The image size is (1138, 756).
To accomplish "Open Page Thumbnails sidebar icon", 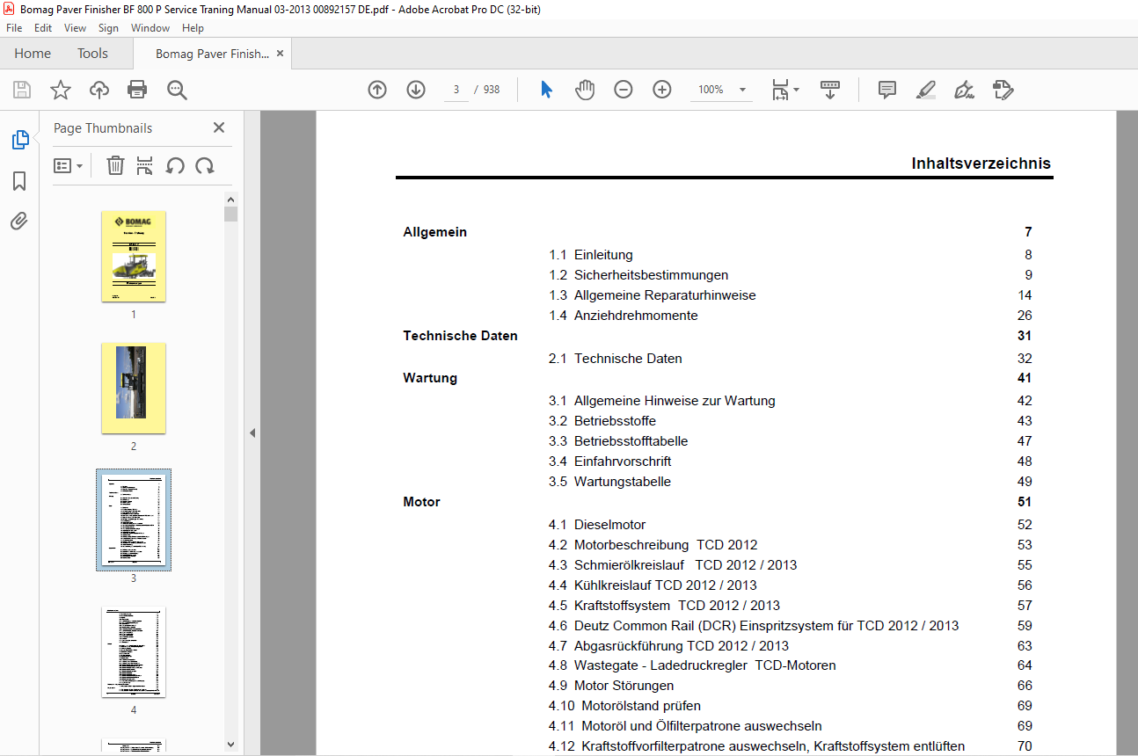I will (19, 140).
